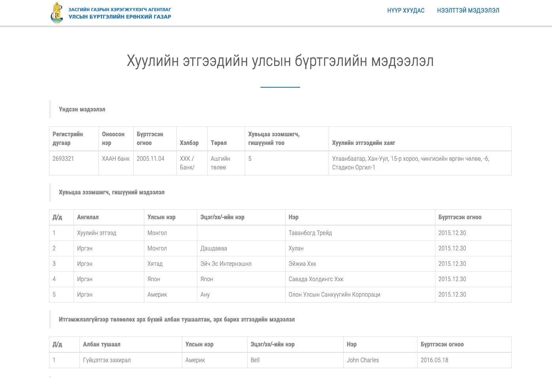Click the Ангилал column header
The image size is (552, 378).
pos(88,217)
